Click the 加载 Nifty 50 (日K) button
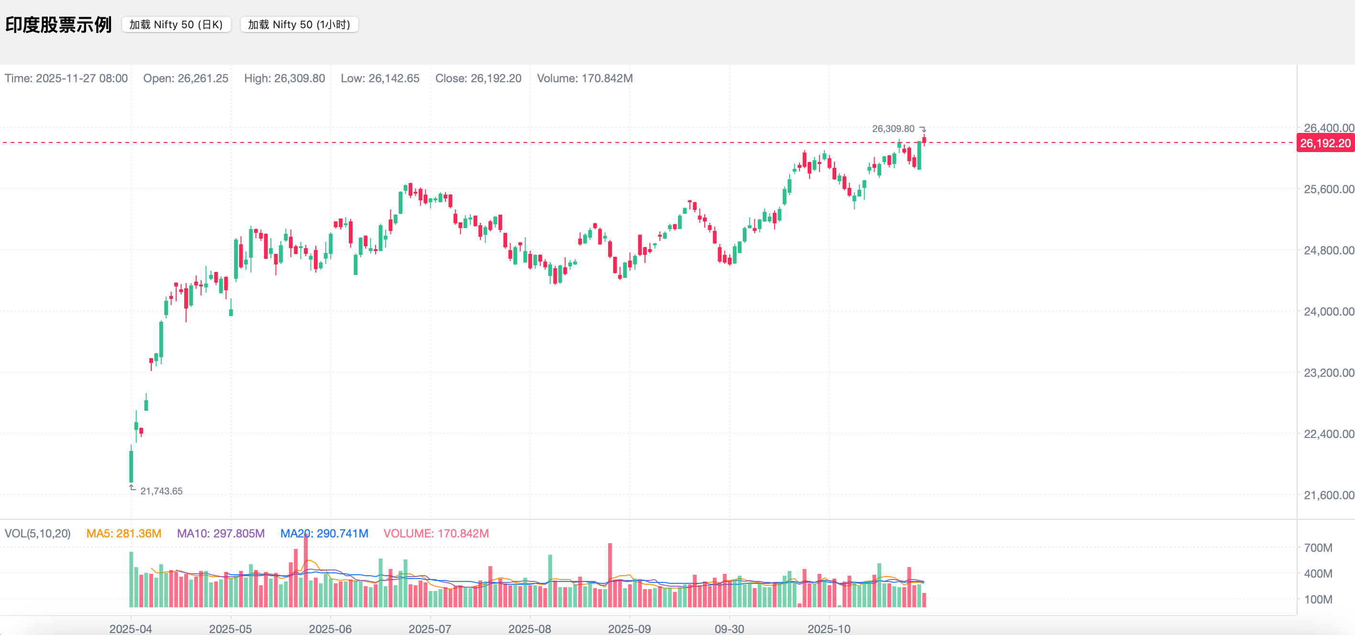 tap(176, 25)
